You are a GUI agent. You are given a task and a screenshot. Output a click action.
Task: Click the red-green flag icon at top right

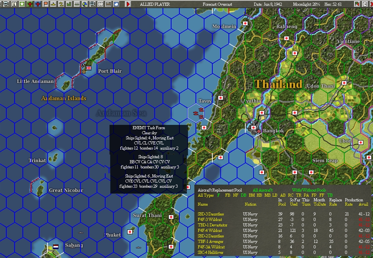(x=357, y=4)
